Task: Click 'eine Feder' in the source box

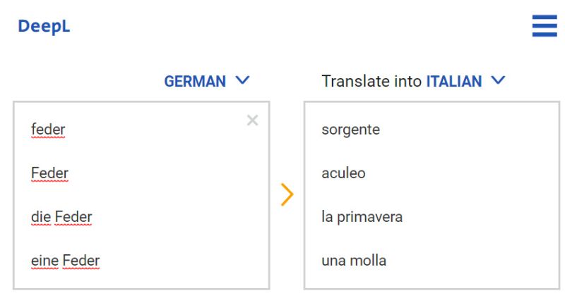Action: [65, 261]
